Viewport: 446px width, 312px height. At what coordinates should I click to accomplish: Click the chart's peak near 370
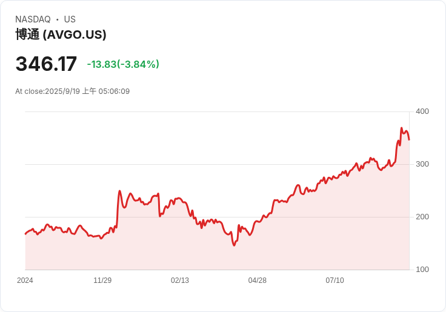[x=402, y=128]
